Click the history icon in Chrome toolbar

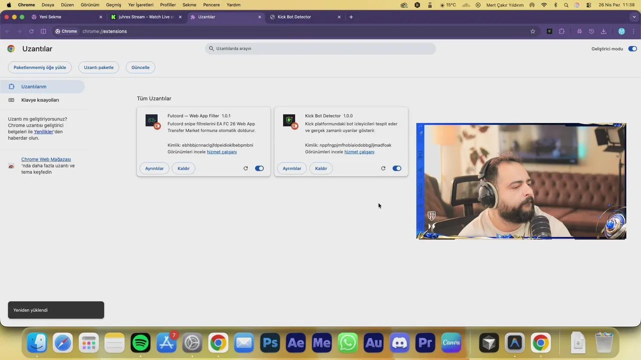591,31
